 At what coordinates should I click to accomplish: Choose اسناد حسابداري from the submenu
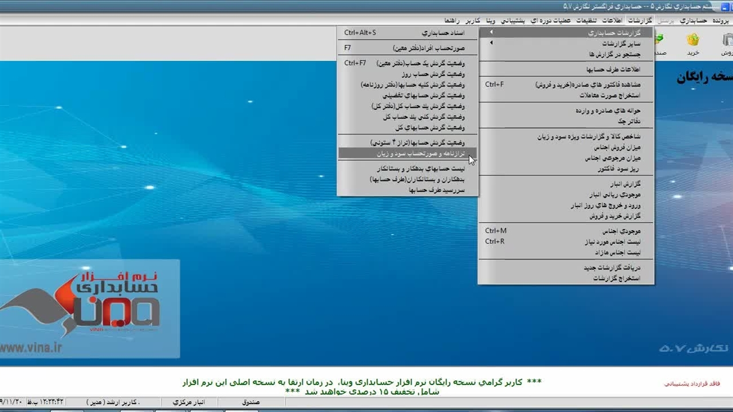pyautogui.click(x=443, y=33)
